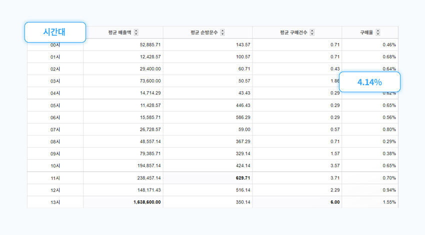This screenshot has height=235, width=425.
Task: Sort by 평균 순방문수 using its sort icon
Action: point(222,33)
